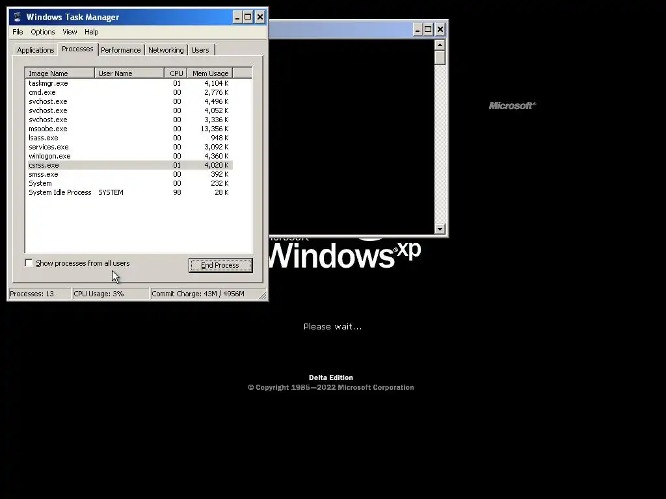The height and width of the screenshot is (499, 666).
Task: Enable Show processes from all users
Action: coord(29,263)
